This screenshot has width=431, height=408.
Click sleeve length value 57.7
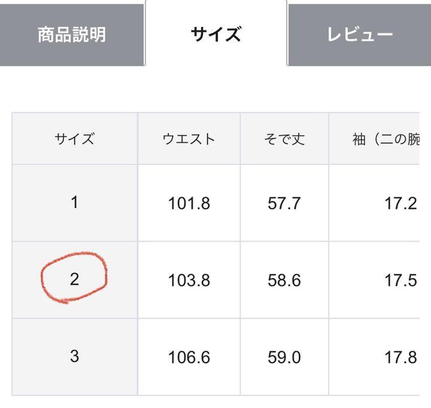[284, 203]
